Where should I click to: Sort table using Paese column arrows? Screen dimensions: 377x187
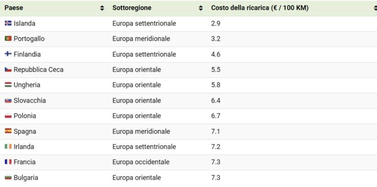pyautogui.click(x=102, y=8)
